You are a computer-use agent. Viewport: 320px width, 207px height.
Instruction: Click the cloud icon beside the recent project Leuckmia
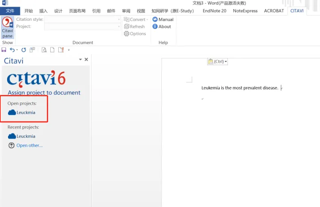pos(12,136)
